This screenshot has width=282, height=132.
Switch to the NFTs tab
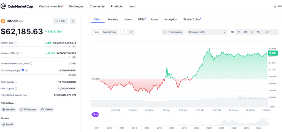pos(142,20)
